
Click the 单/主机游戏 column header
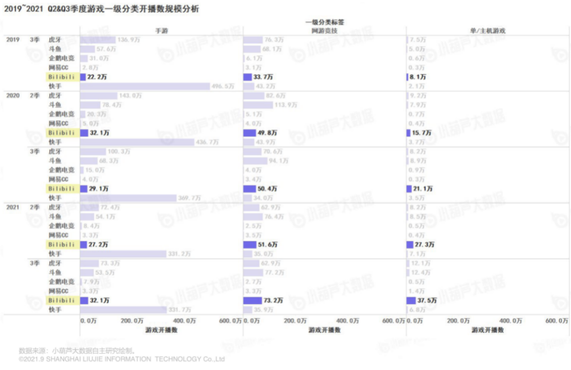click(x=488, y=30)
